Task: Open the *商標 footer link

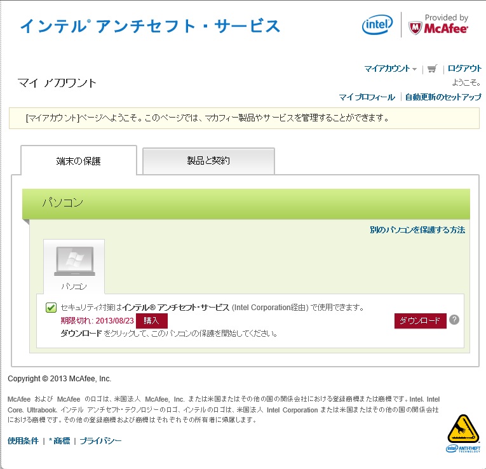Action: 60,440
